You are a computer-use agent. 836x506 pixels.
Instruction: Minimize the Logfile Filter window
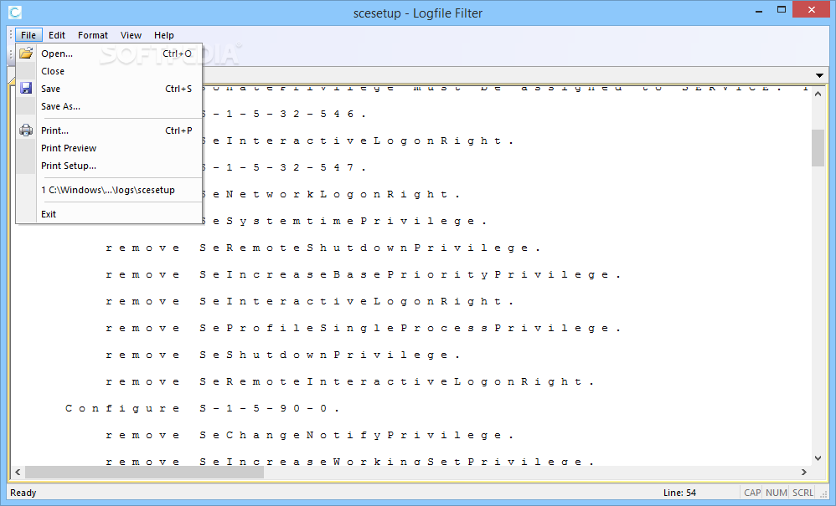click(x=759, y=11)
